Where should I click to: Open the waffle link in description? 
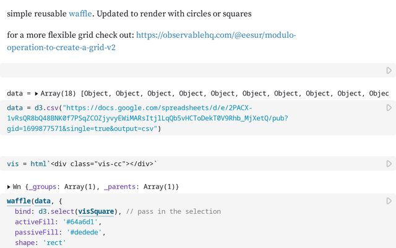[x=80, y=13]
